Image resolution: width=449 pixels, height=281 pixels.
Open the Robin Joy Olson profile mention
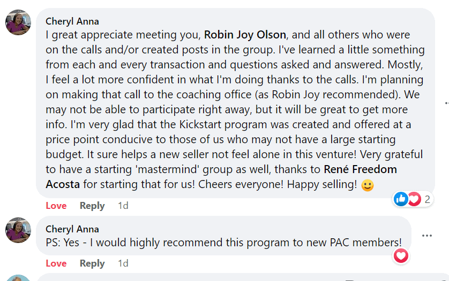pos(246,36)
